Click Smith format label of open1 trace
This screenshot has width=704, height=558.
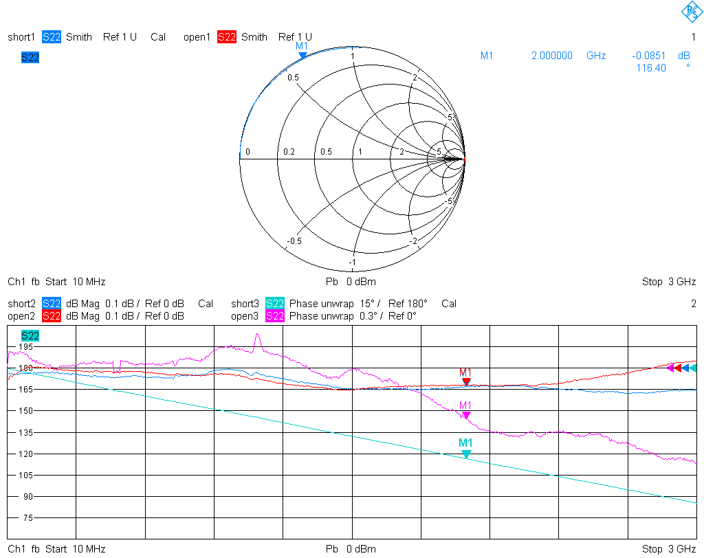click(254, 37)
